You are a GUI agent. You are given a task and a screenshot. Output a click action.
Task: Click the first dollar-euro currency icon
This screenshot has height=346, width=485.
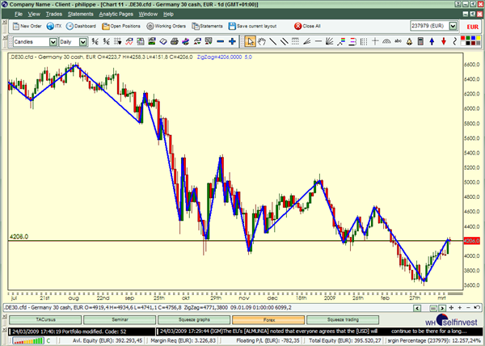(x=95, y=41)
